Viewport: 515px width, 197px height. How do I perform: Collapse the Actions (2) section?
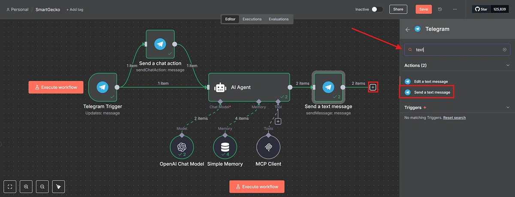pos(508,66)
